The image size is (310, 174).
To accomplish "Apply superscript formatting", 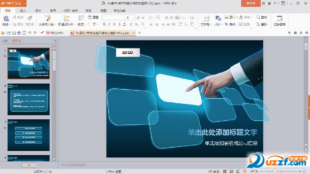I will tap(131, 24).
